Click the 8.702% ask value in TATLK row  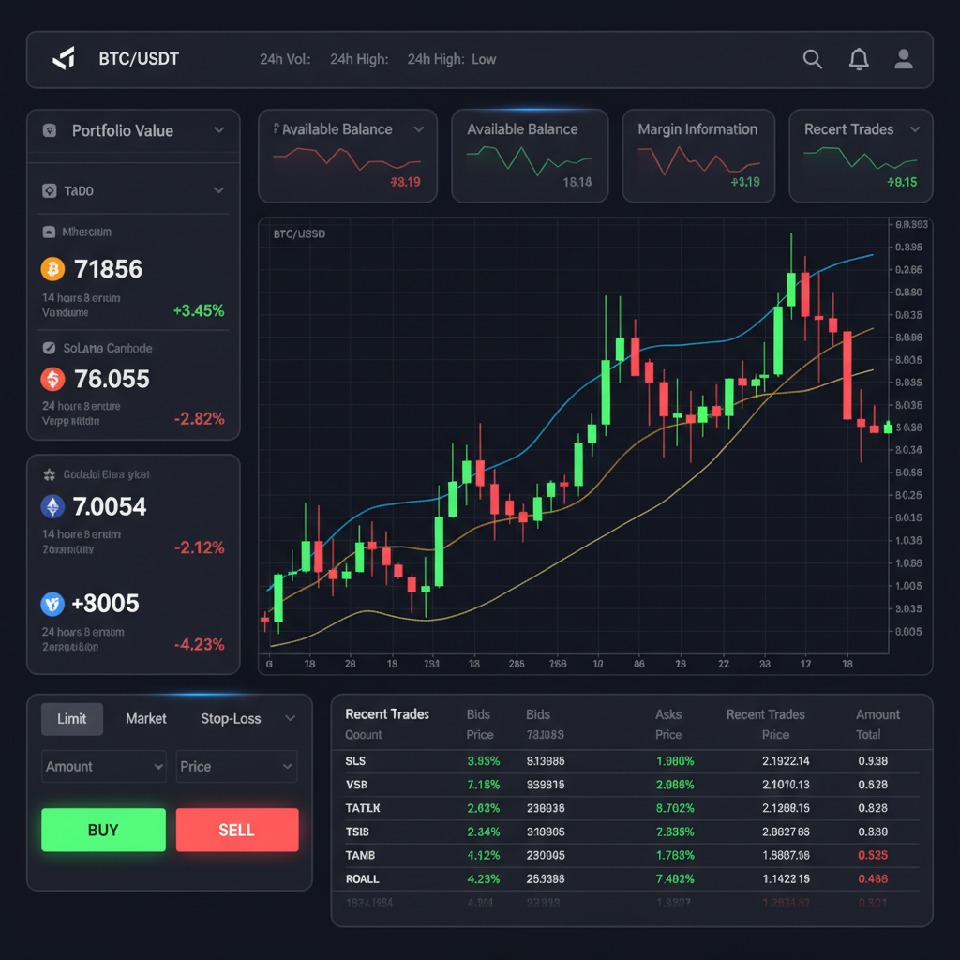point(675,808)
